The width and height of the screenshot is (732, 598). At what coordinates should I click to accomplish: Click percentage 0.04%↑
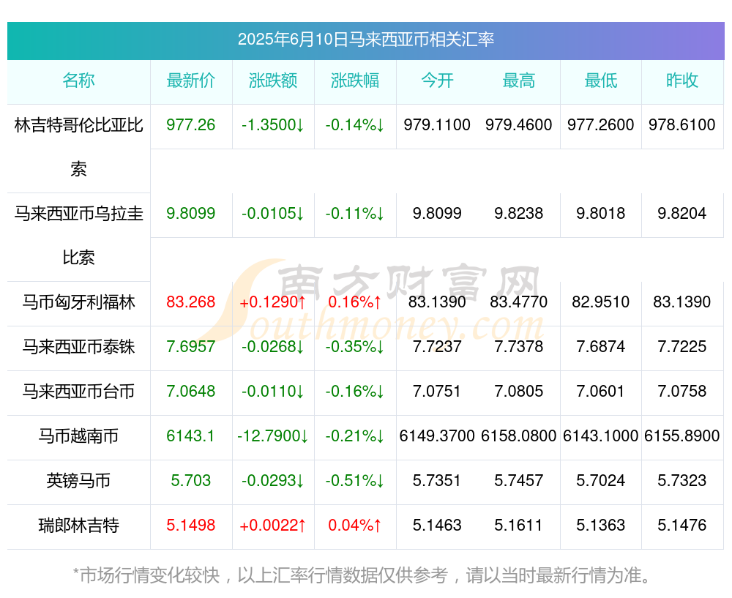355,526
